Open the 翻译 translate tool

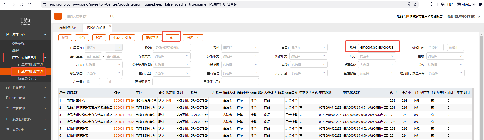(447, 4)
